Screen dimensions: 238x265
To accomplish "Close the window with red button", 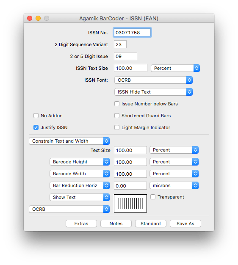I will click(x=30, y=18).
